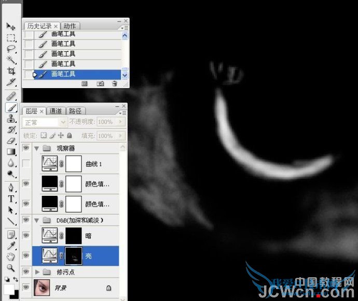Switch to the 通道 tab
The width and height of the screenshot is (358, 301).
coord(56,111)
